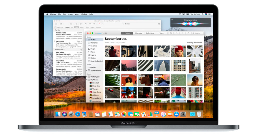Open Messages from the Dock

(x=130, y=114)
